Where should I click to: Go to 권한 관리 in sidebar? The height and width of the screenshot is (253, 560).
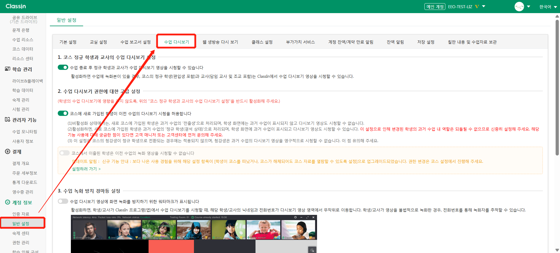[x=21, y=243]
